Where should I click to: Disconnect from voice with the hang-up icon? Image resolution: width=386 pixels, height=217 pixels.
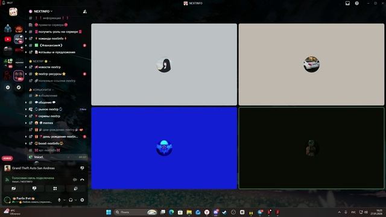82,180
